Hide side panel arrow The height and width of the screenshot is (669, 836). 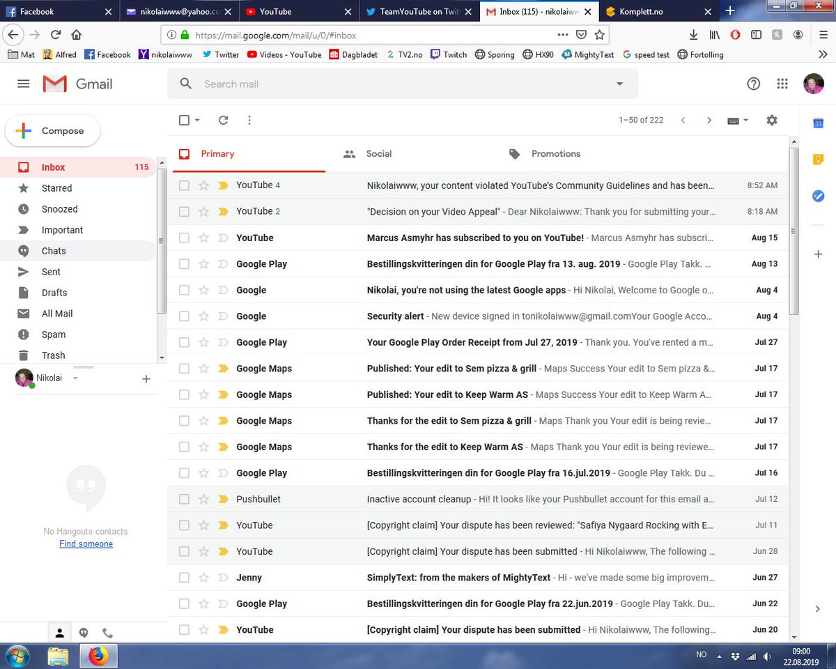[x=818, y=608]
